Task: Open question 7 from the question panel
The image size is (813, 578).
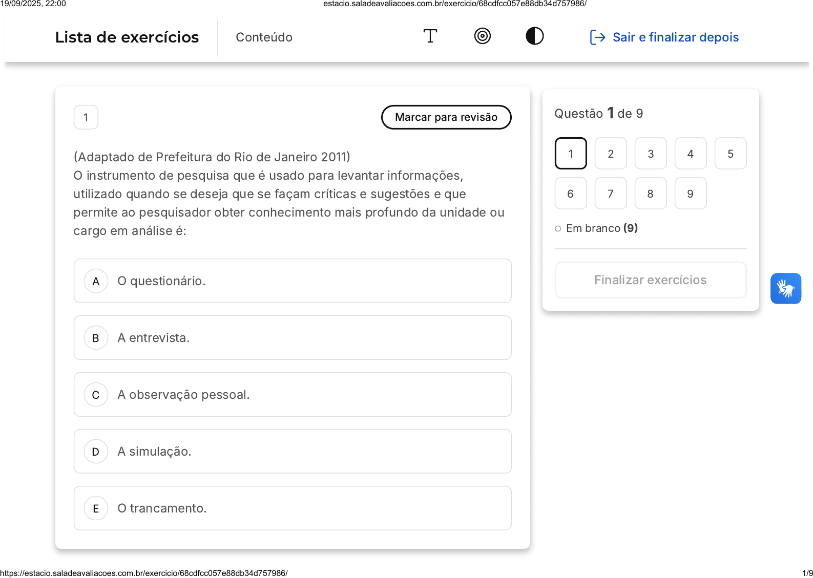Action: click(x=611, y=194)
